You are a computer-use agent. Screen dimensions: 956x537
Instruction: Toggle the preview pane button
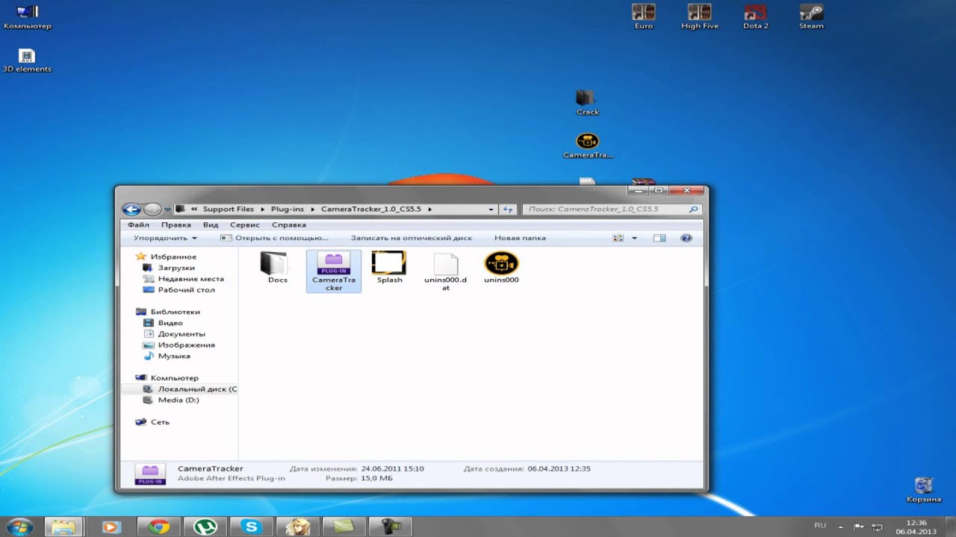click(x=659, y=238)
